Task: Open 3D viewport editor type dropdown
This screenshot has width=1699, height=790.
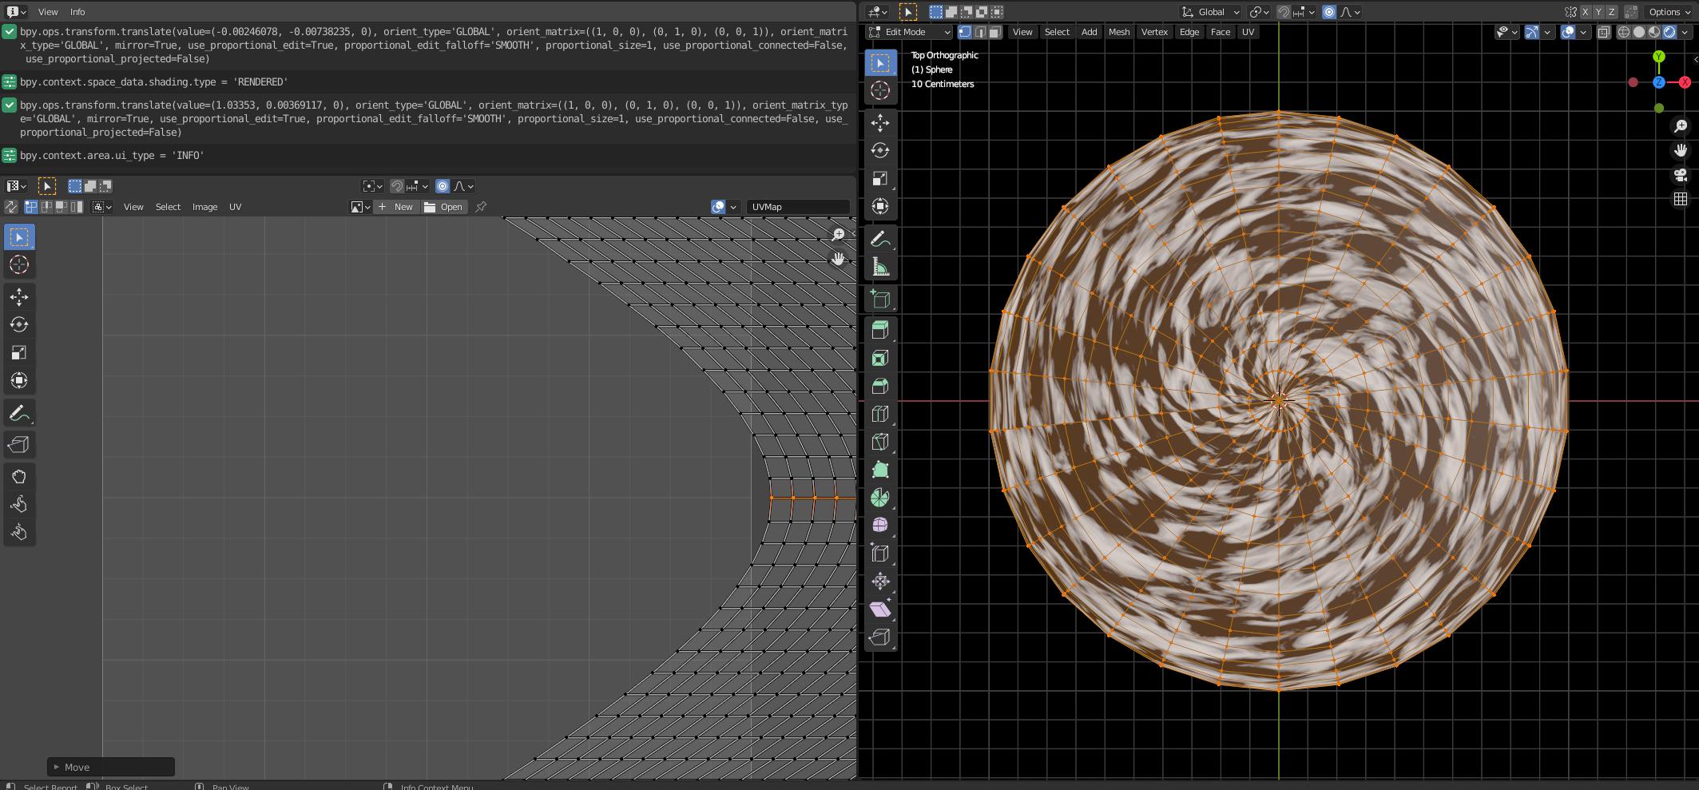Action: click(x=879, y=12)
